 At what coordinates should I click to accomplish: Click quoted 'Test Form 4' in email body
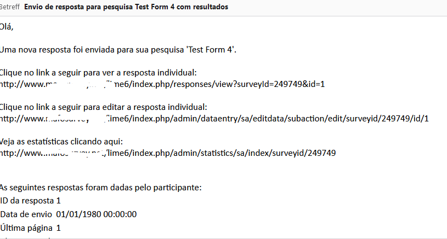pyautogui.click(x=211, y=50)
